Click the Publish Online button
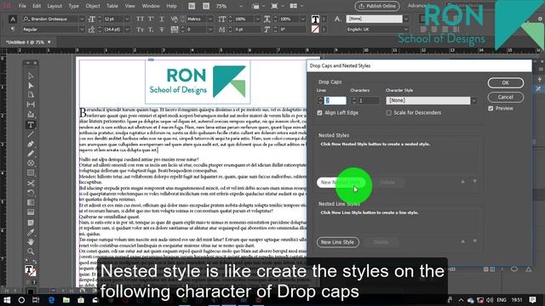This screenshot has height=306, width=545. tap(377, 6)
